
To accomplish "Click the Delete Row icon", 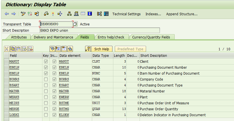I will 31,49.
